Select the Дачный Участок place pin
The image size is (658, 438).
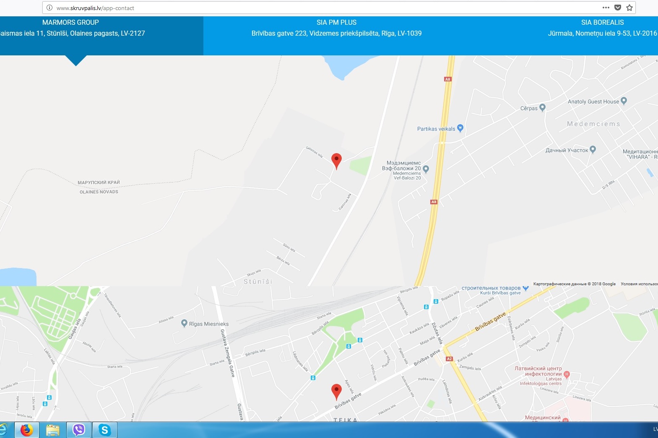(x=593, y=149)
